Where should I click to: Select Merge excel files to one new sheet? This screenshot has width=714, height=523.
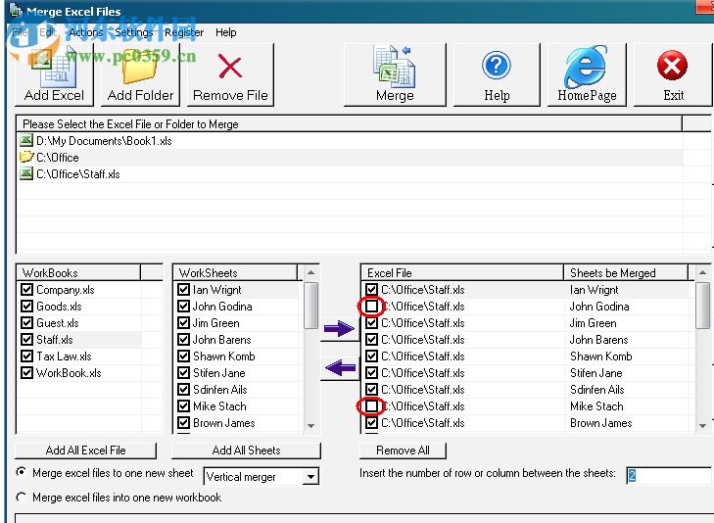coord(21,472)
